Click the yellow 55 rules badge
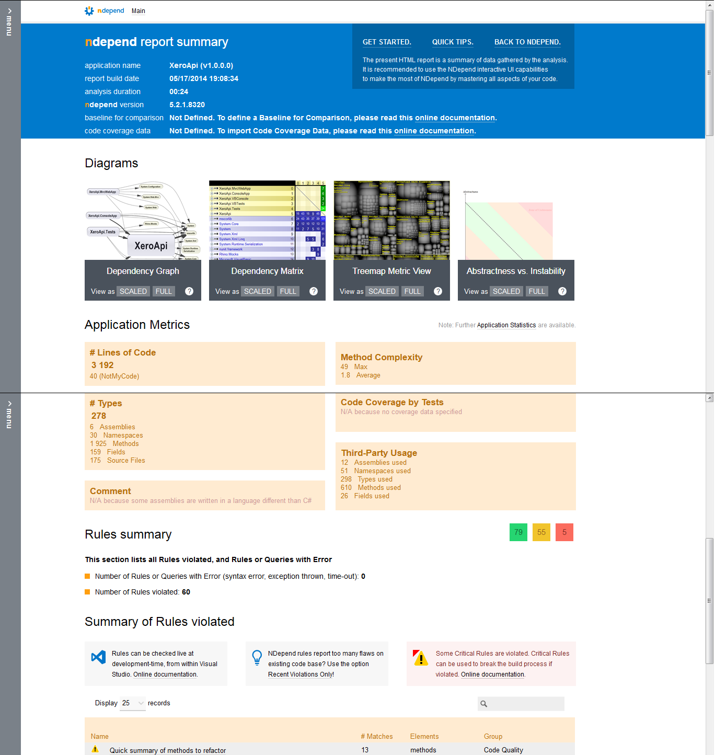The width and height of the screenshot is (715, 755). coord(541,532)
